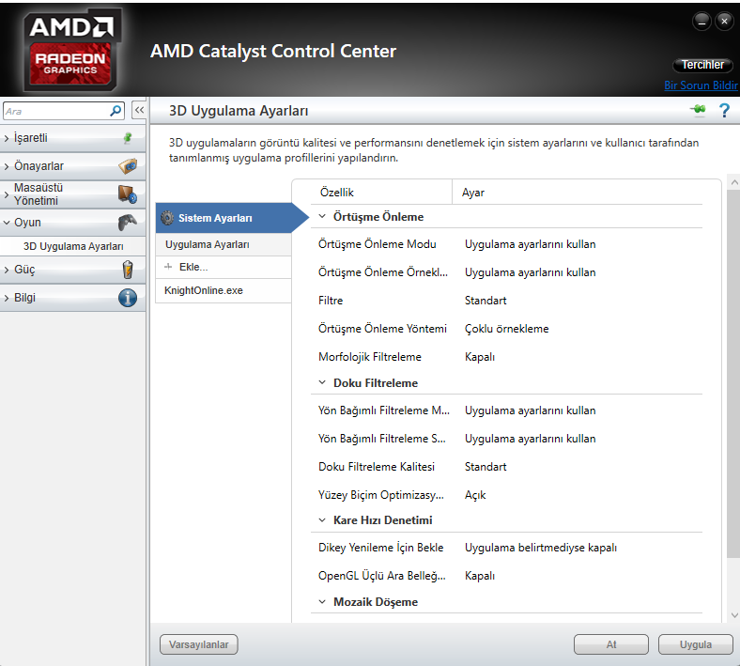This screenshot has height=666, width=740.
Task: Click the Masaüstü Yönetimi desktop icon
Action: pos(128,194)
